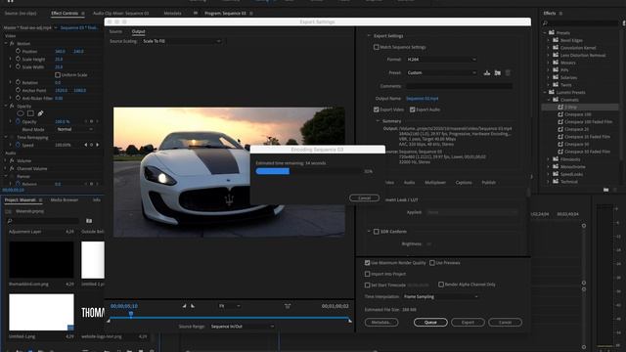Toggle Scale Width animation stopwatch

18,66
